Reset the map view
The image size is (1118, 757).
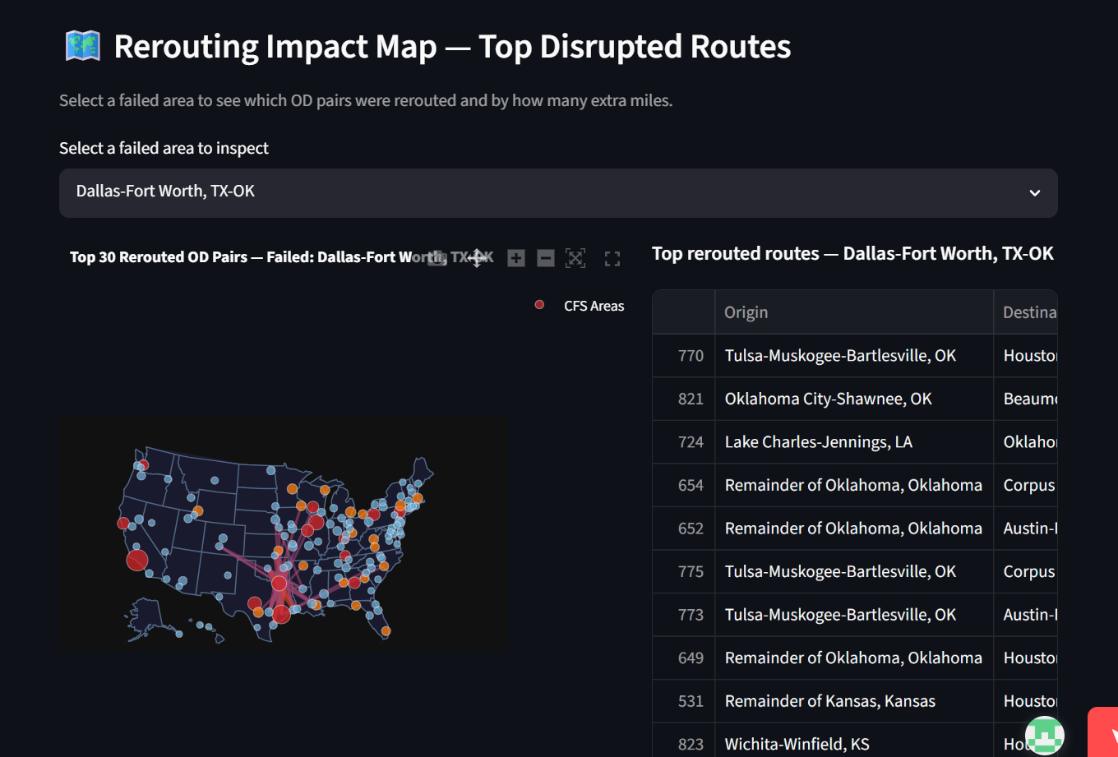[x=575, y=258]
